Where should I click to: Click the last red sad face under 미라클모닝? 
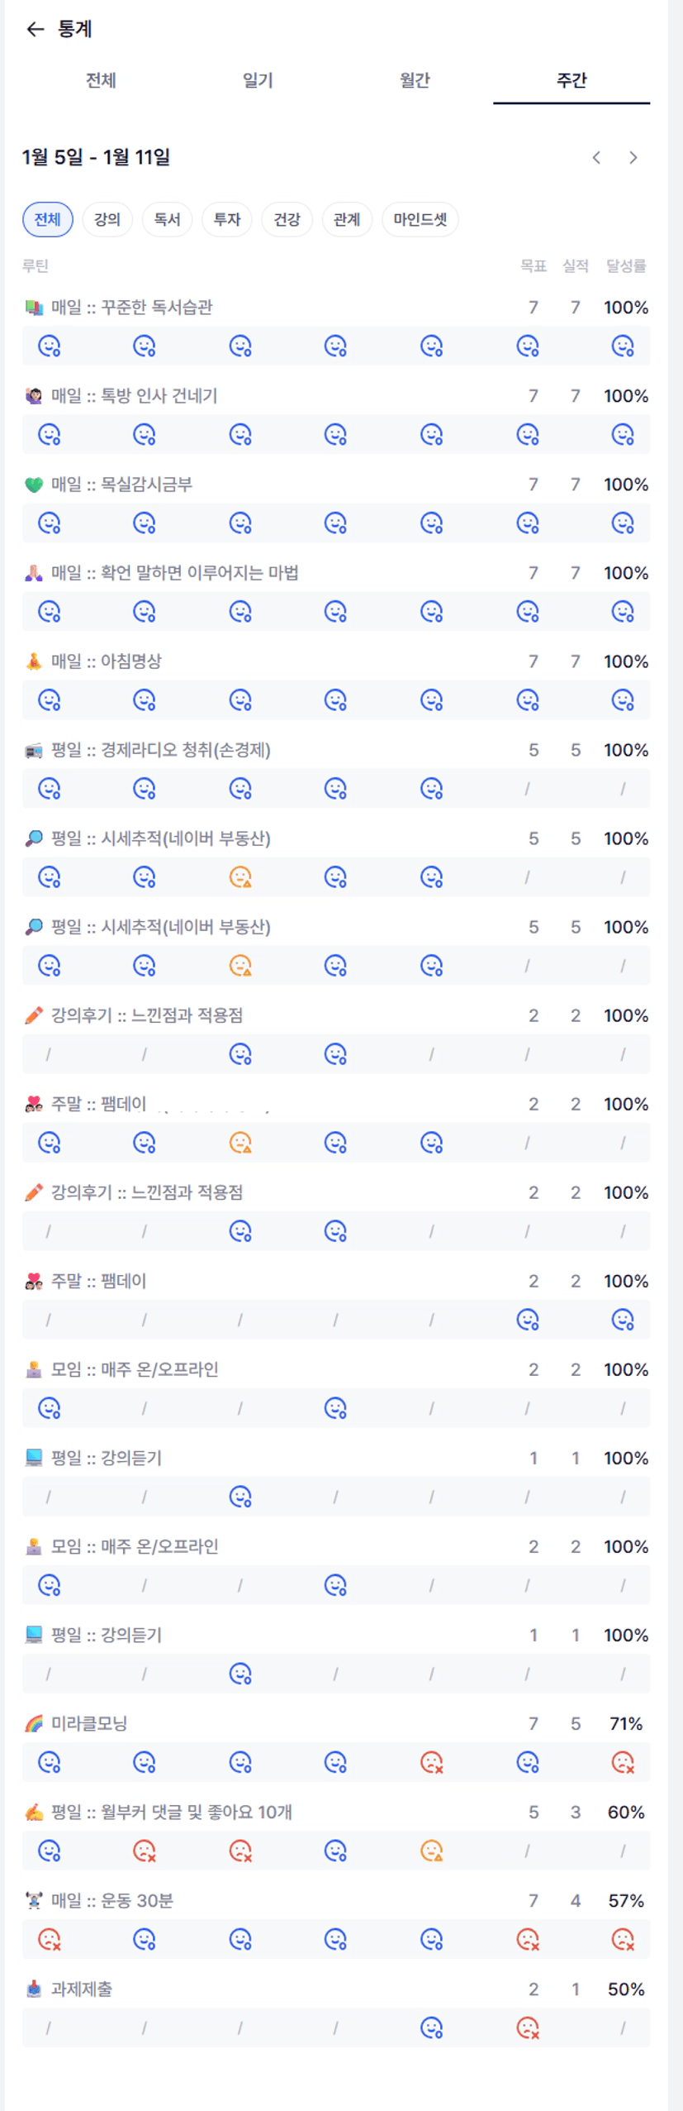point(623,1762)
